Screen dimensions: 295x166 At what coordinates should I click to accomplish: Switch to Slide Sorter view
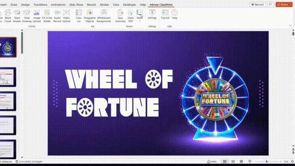pos(233,161)
